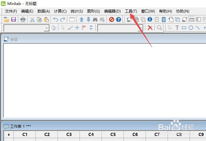Viewport: 206px width, 141px height.
Task: Copy the selection using the copy icon
Action: pyautogui.click(x=39, y=19)
